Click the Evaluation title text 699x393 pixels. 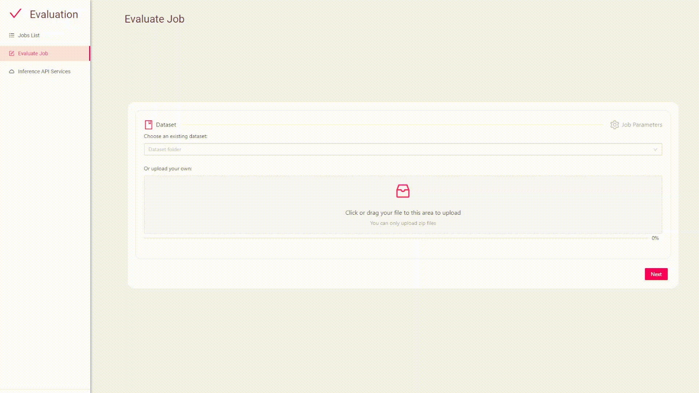[x=54, y=15]
